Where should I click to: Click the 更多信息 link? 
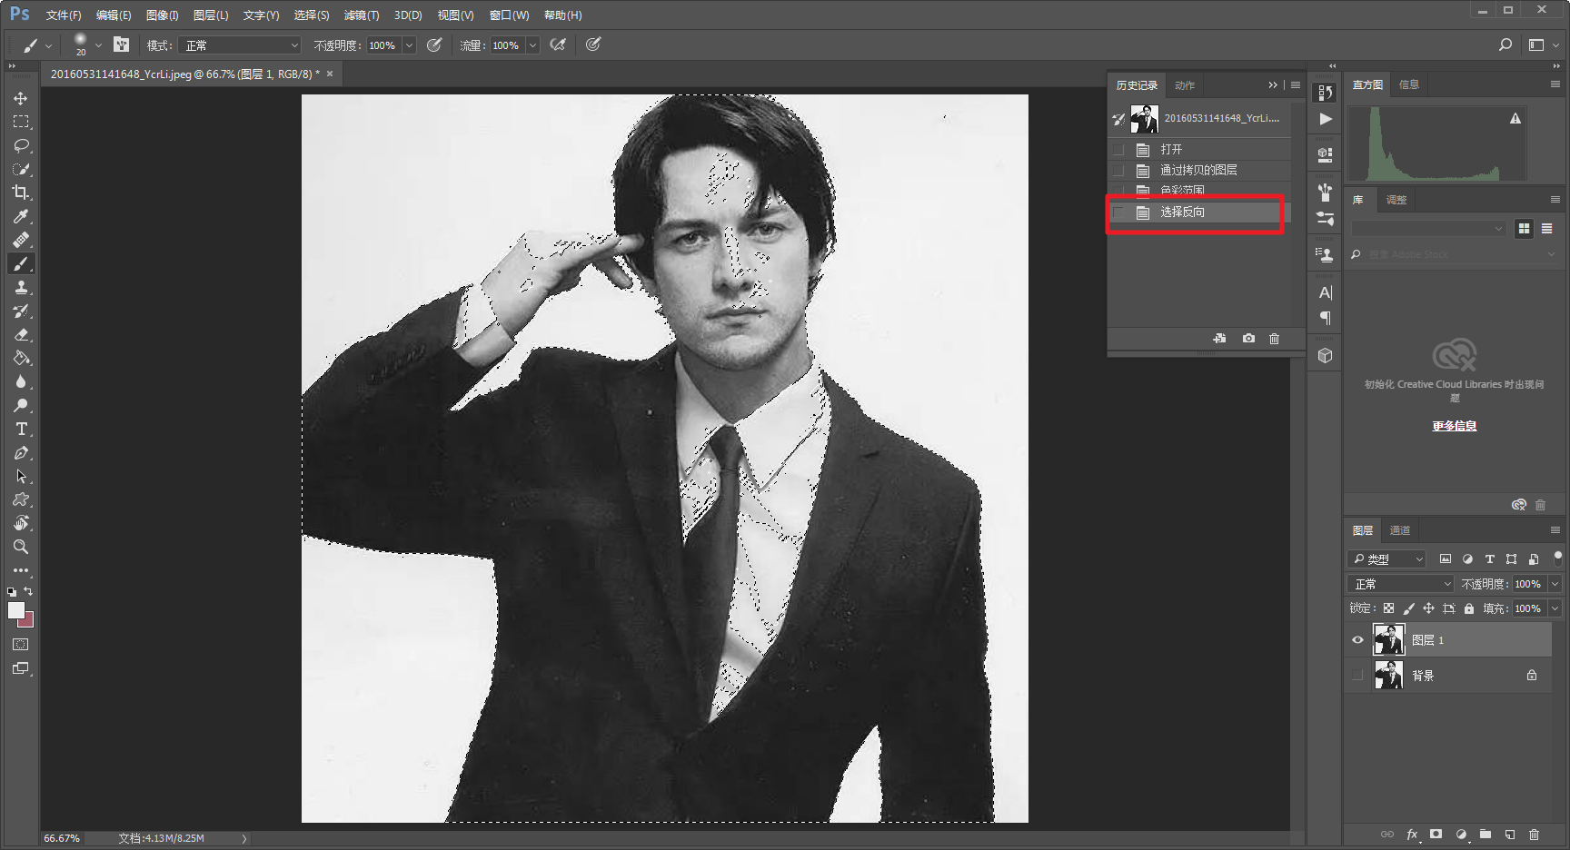click(1455, 426)
